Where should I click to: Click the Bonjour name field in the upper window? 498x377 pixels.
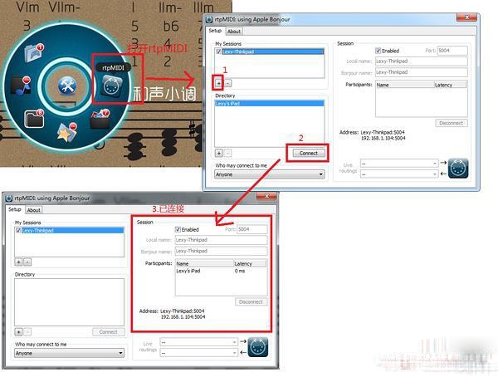click(421, 72)
